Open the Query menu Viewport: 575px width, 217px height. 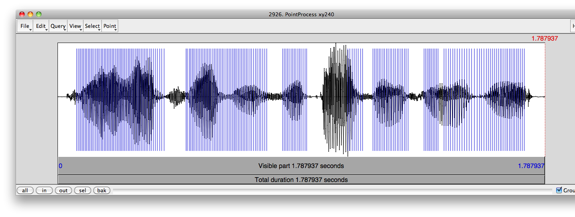(58, 26)
